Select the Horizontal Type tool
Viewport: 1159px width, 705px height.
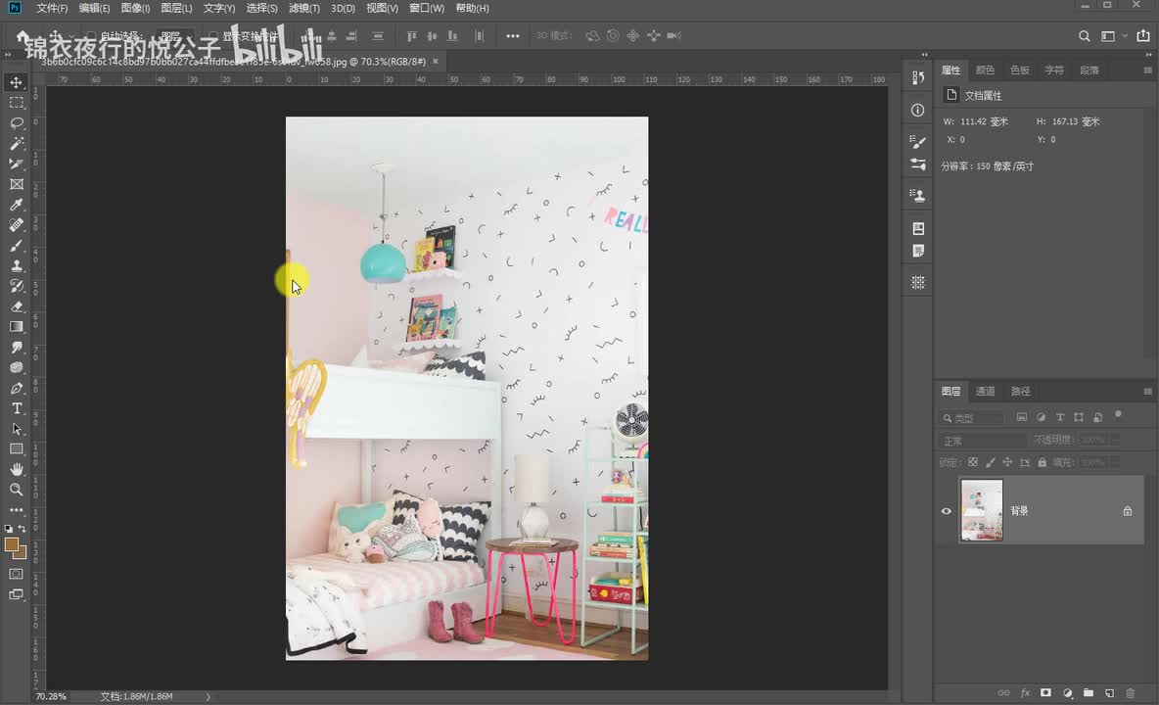[x=17, y=408]
